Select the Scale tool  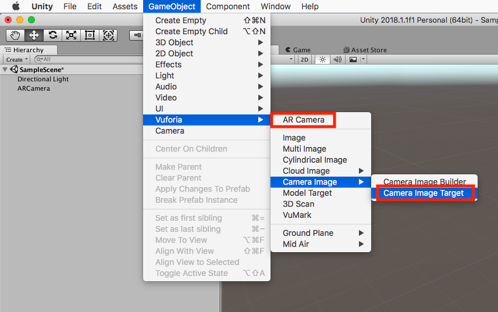click(x=72, y=35)
